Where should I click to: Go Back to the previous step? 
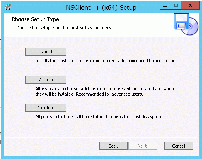[x=113, y=146]
